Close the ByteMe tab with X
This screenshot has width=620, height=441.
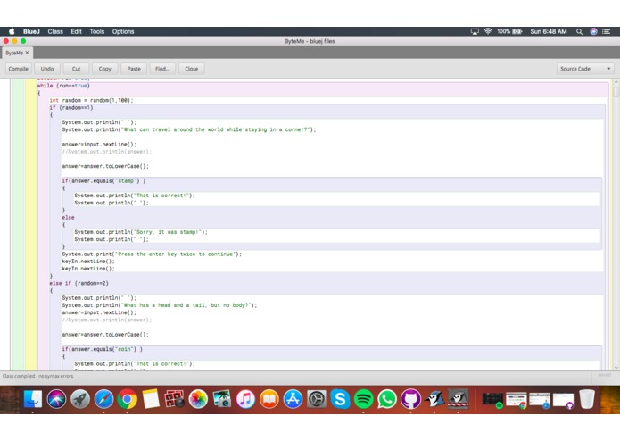(28, 53)
